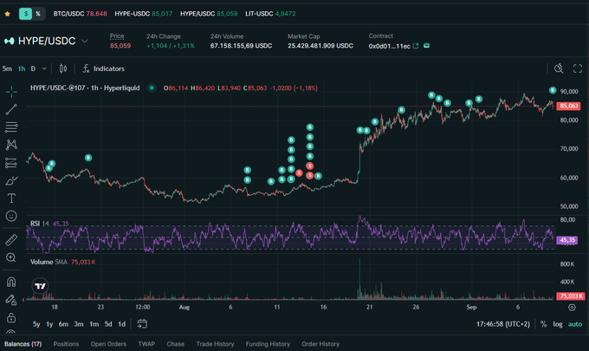The image size is (589, 351).
Task: Toggle magnet mode
Action: (x=11, y=282)
